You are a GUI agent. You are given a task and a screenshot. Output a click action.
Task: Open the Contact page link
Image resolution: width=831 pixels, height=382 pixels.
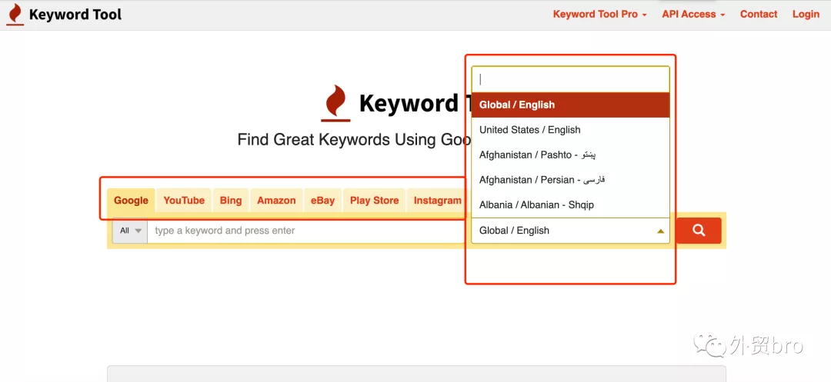click(759, 15)
